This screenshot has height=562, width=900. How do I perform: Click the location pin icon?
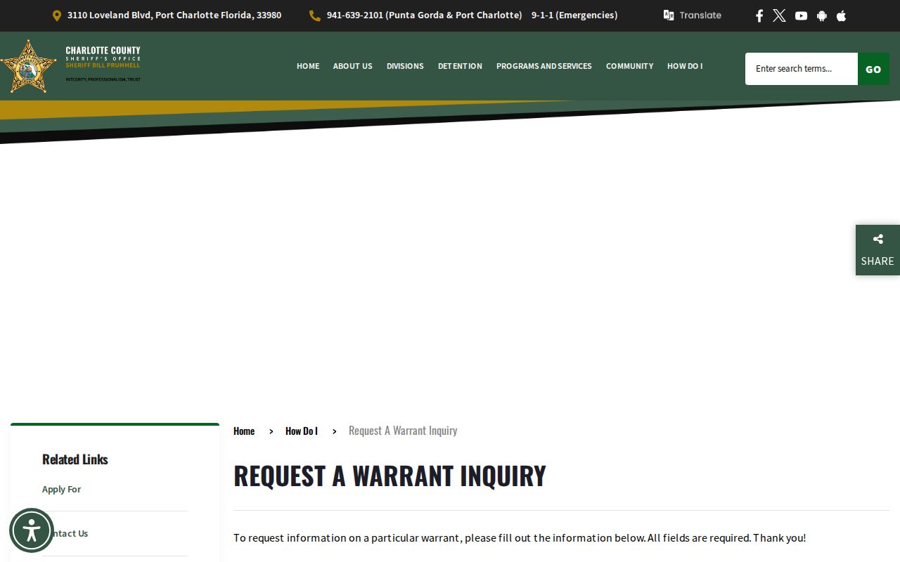pos(57,15)
